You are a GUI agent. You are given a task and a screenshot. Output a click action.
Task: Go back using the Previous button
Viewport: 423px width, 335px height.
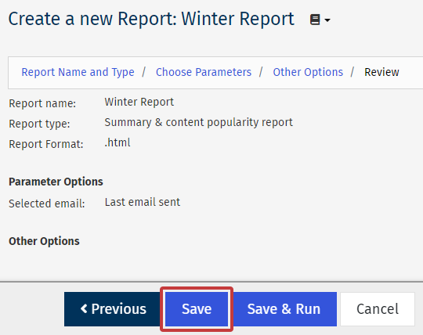(x=113, y=309)
